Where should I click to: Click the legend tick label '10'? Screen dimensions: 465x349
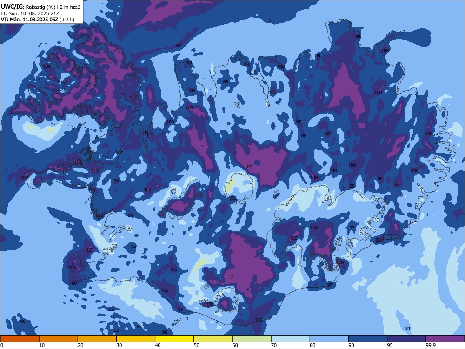coord(42,345)
